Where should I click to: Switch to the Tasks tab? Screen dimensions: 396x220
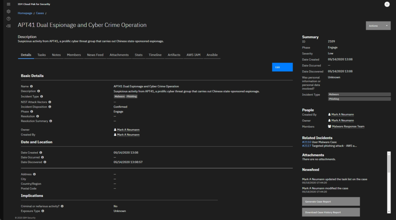click(x=42, y=55)
